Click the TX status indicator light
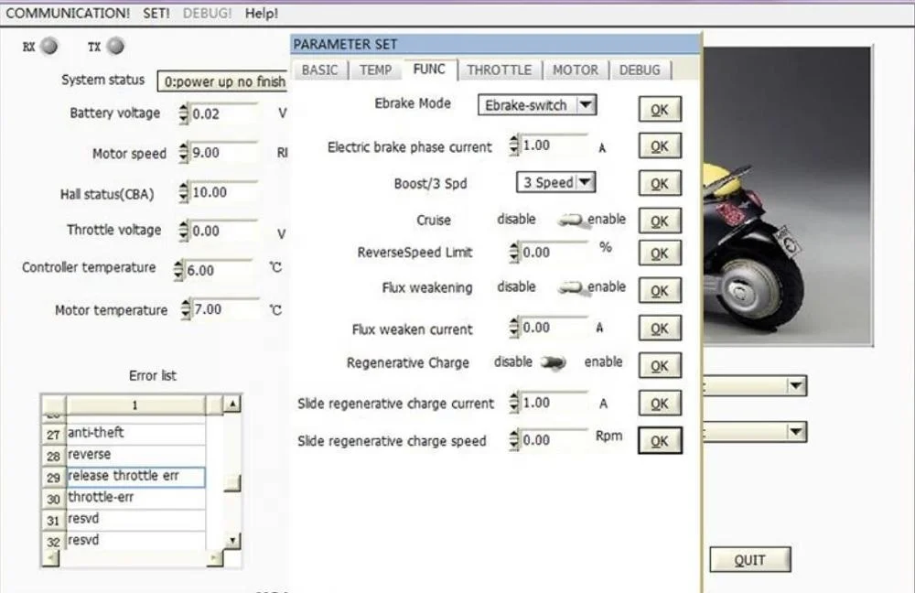This screenshot has width=915, height=593. coord(114,46)
